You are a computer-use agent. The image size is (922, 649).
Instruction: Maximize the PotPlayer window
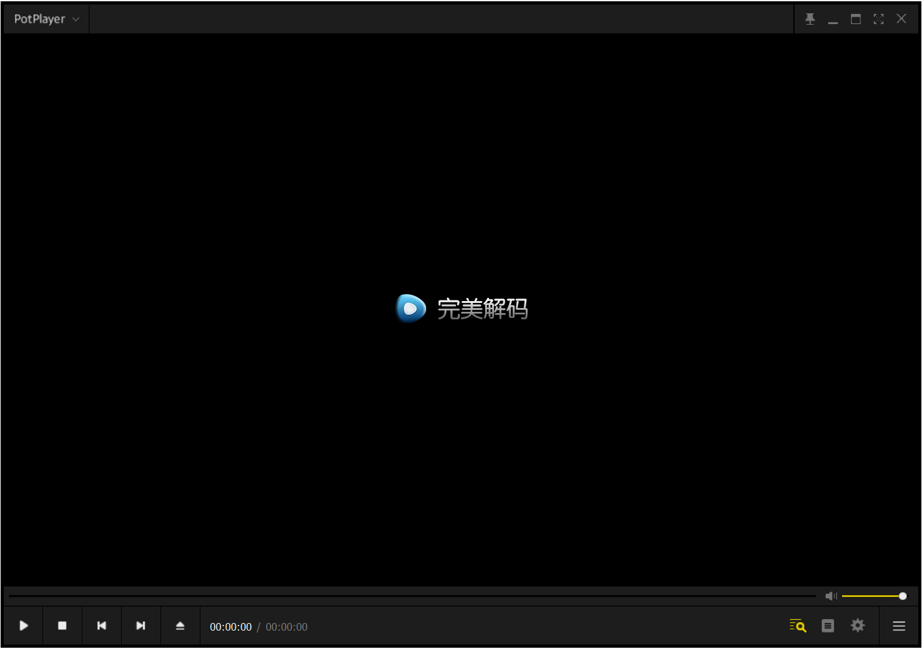tap(855, 19)
